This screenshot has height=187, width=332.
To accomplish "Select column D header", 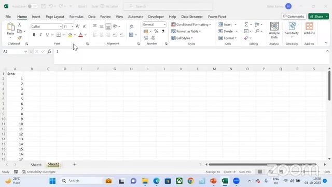I will [x=65, y=69].
